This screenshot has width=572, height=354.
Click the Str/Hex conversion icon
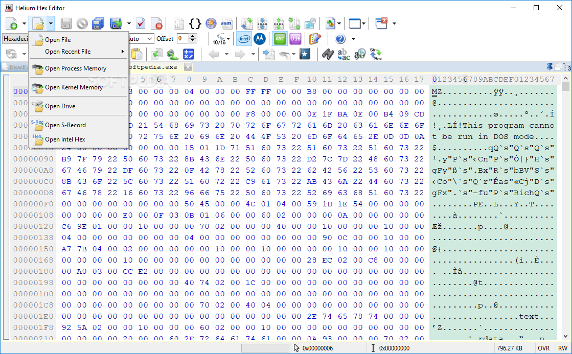point(375,54)
